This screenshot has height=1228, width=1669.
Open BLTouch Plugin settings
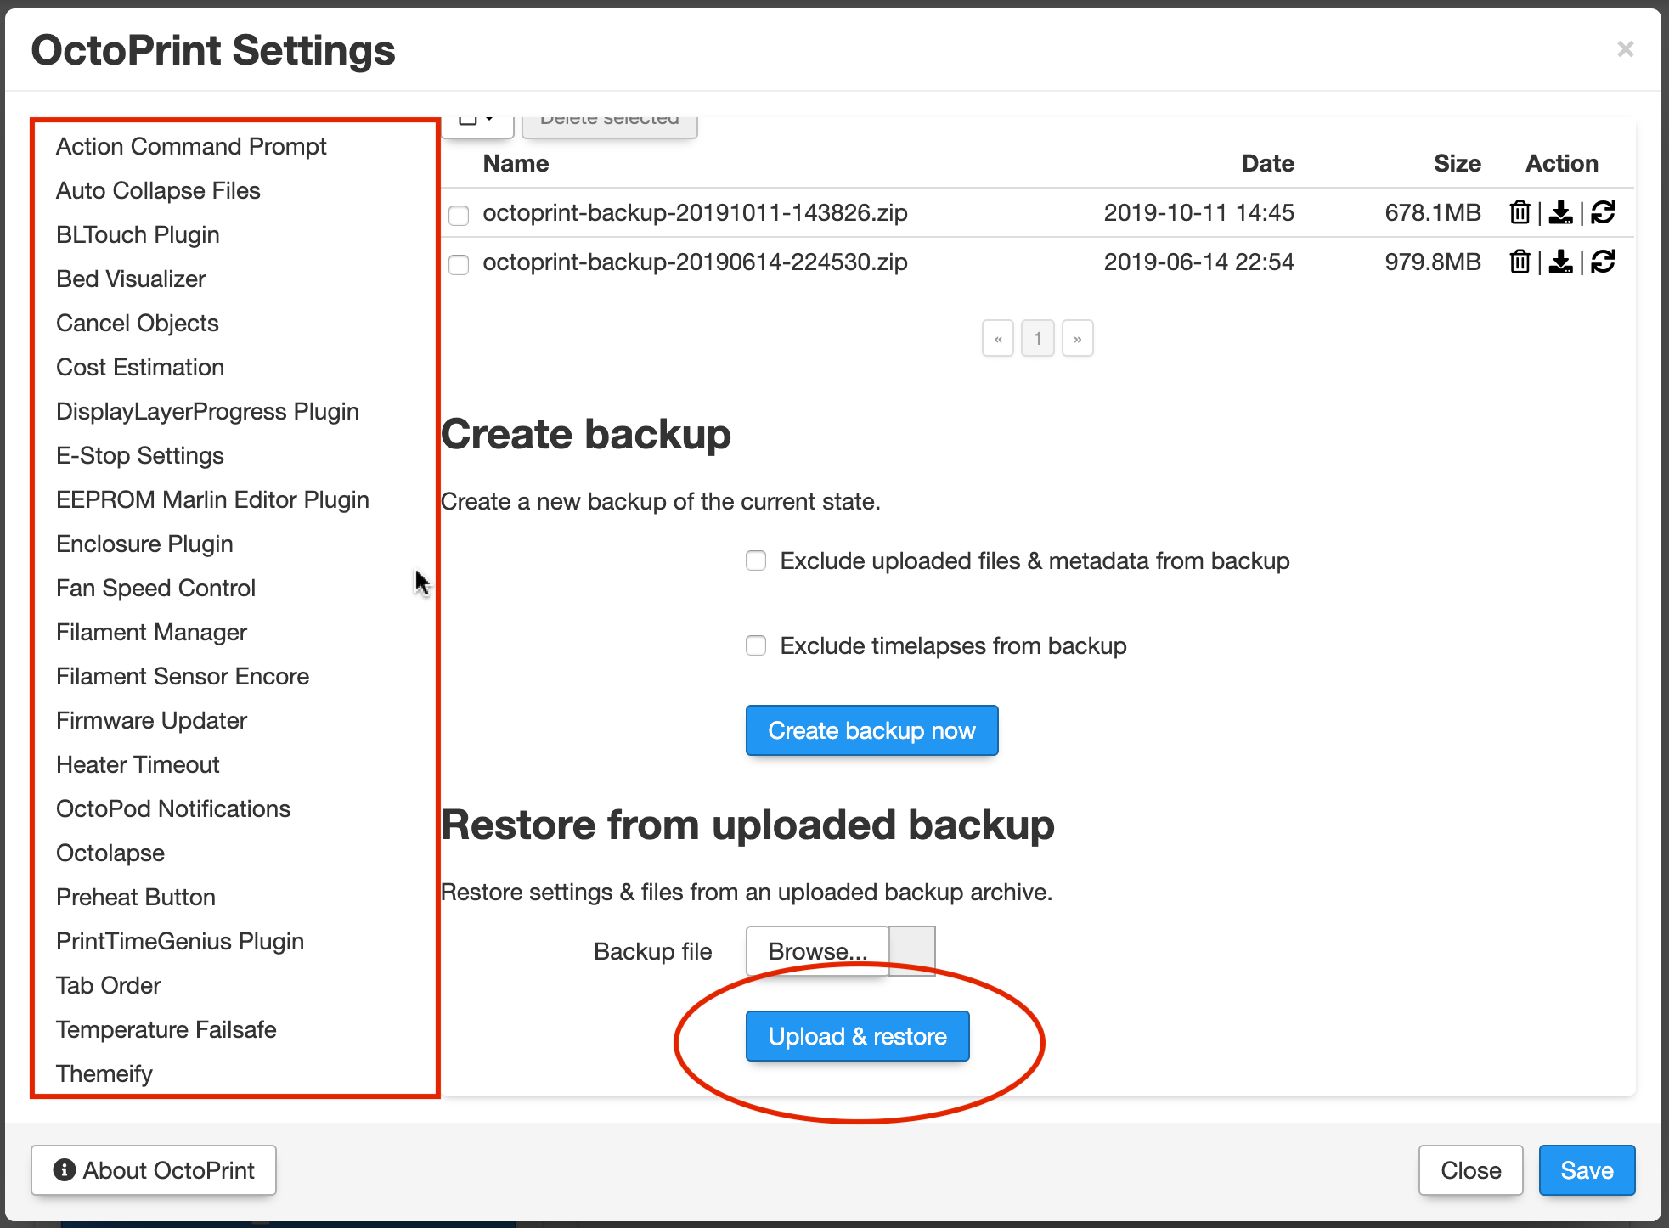click(138, 234)
